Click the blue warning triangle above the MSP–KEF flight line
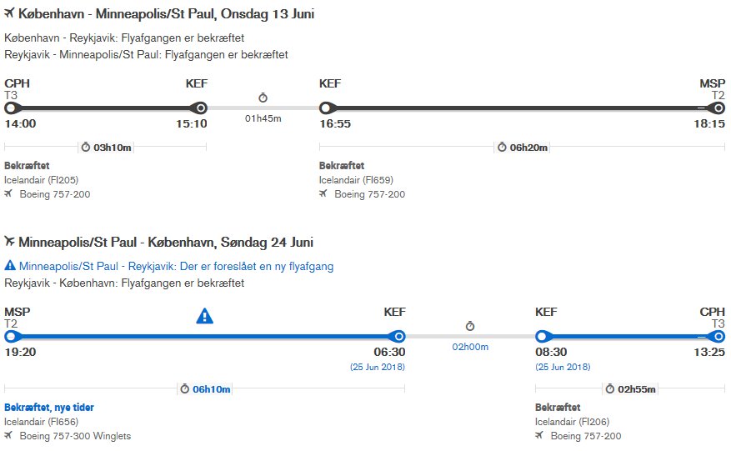The image size is (731, 451). [x=205, y=316]
